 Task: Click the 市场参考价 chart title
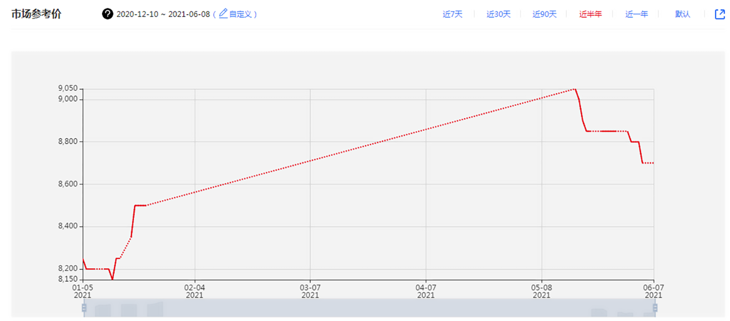coord(36,14)
